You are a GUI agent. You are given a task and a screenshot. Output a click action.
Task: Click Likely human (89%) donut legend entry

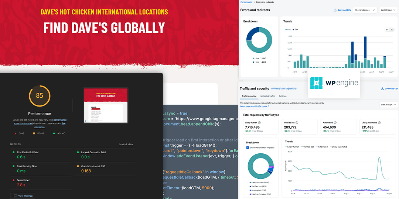click(x=259, y=182)
